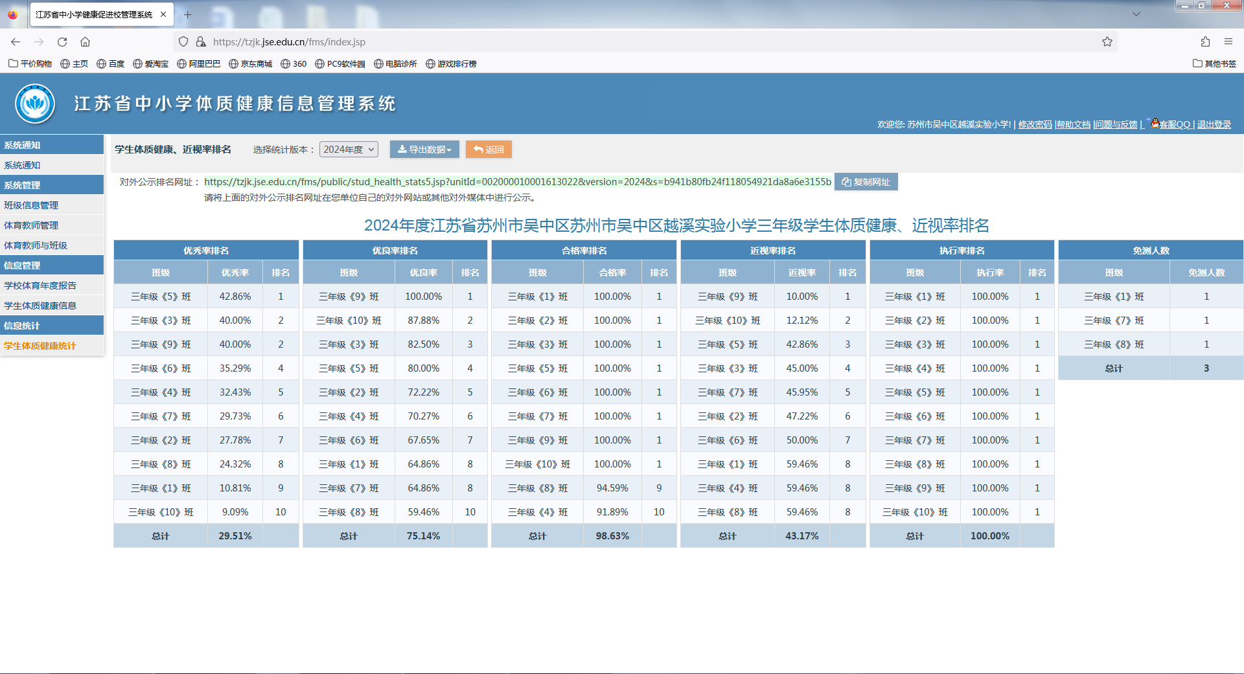This screenshot has width=1244, height=674.
Task: Open the 主页 bookmark
Action: click(x=74, y=63)
